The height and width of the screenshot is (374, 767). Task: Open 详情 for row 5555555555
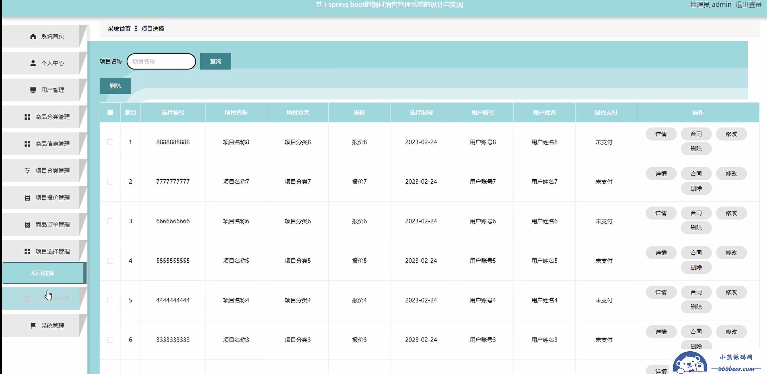(661, 253)
